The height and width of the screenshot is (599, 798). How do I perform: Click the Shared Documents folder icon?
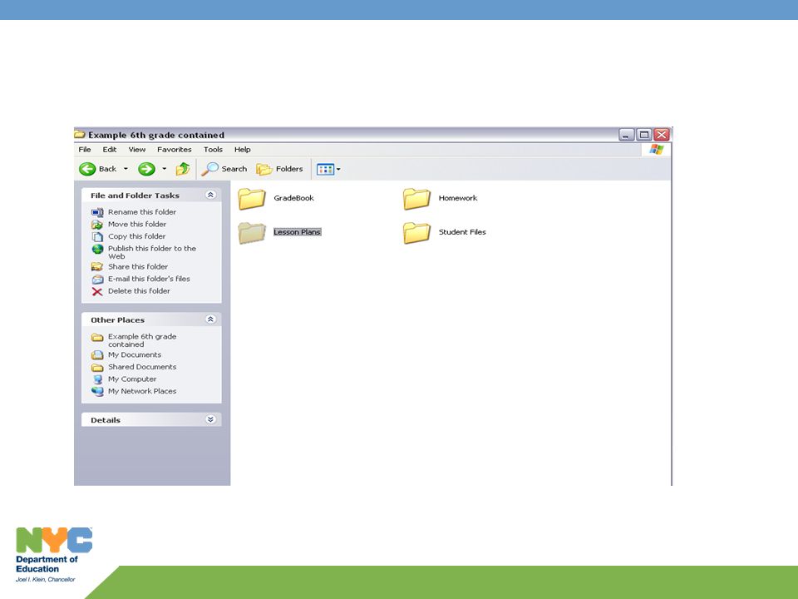[97, 367]
